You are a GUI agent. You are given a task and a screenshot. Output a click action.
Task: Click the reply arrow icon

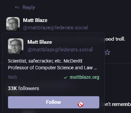tap(17, 8)
